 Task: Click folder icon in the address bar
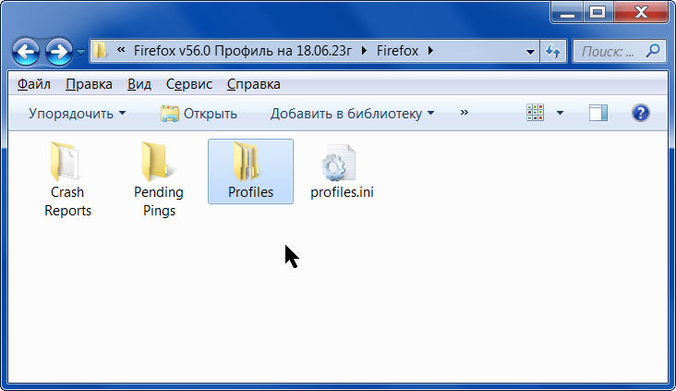click(x=100, y=51)
